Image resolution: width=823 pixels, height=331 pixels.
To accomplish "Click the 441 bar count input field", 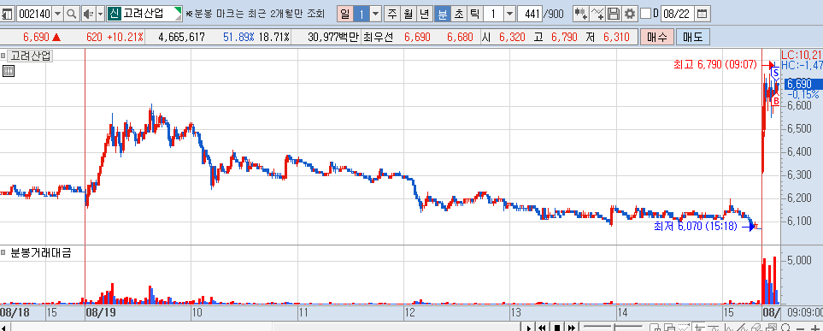I will (x=530, y=14).
